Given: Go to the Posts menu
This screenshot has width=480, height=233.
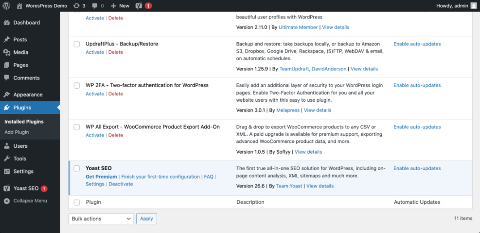Looking at the screenshot, I should 20,40.
